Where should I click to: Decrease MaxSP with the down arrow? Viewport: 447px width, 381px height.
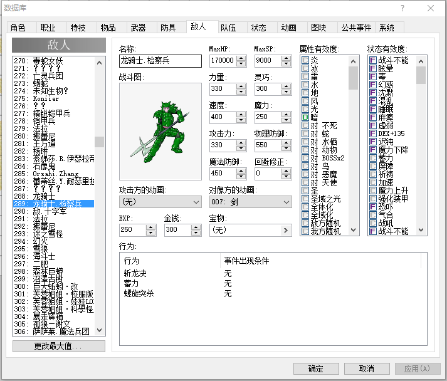pos(287,63)
